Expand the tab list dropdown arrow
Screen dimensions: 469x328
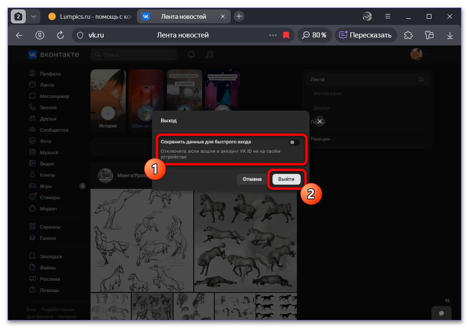pyautogui.click(x=33, y=16)
